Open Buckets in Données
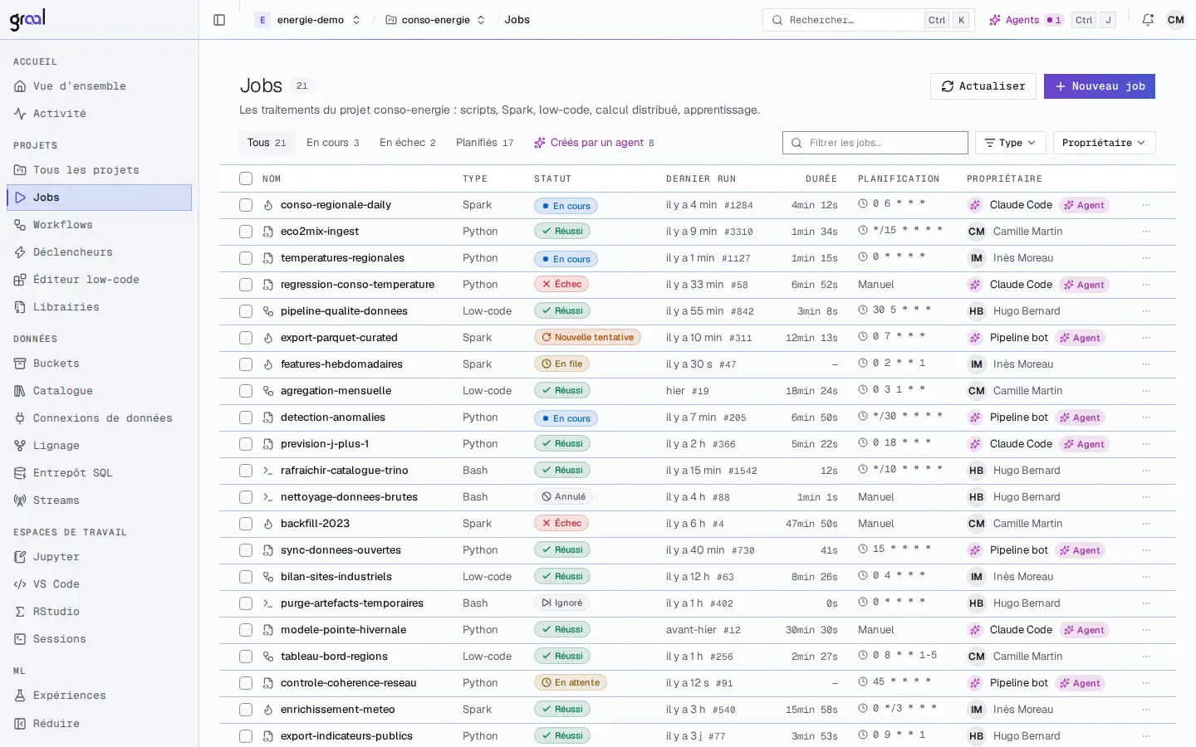This screenshot has width=1196, height=747. [100, 364]
